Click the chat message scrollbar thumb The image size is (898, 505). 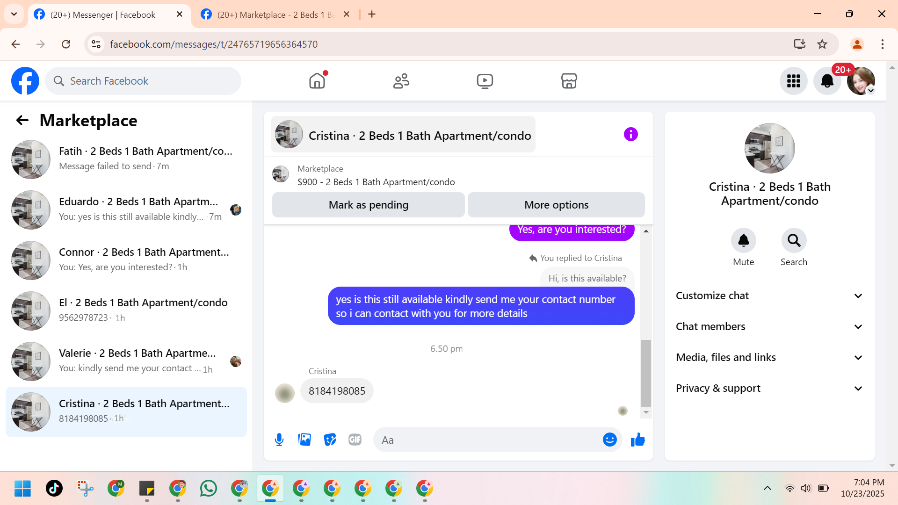(x=646, y=373)
